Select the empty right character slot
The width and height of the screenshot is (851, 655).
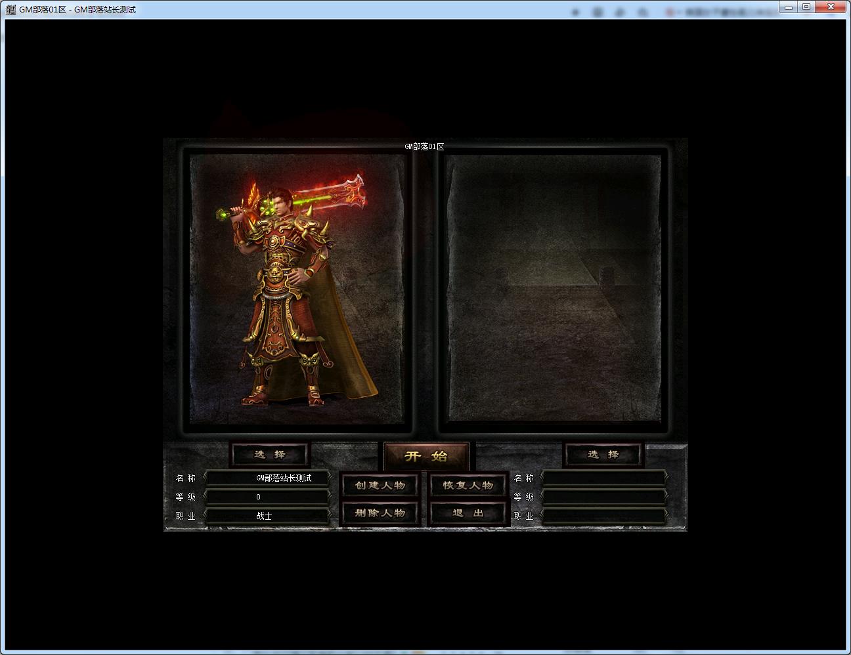coord(554,290)
